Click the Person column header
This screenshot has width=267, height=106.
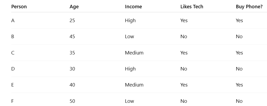pos(19,7)
